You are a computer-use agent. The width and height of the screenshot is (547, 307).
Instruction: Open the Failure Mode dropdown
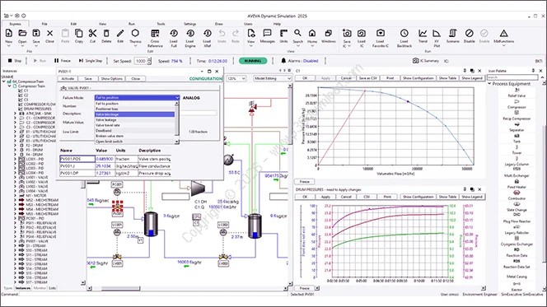[137, 98]
